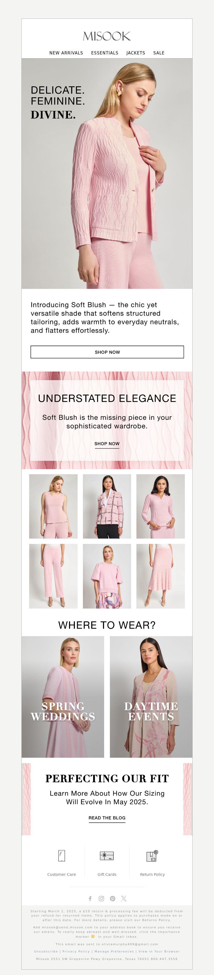Open the Read the Blog link
The image size is (214, 975).
pos(107,818)
